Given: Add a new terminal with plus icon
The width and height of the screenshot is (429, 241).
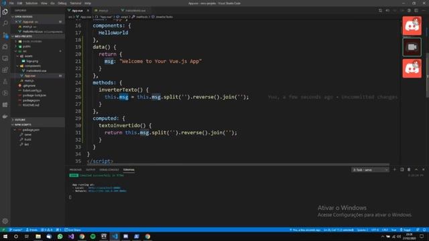Looking at the screenshot, I should tap(395, 169).
